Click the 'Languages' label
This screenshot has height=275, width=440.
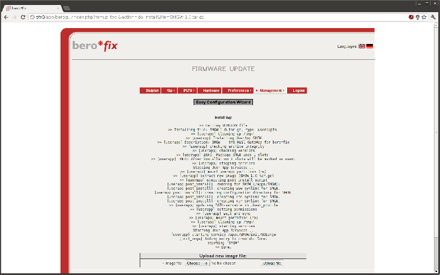coord(347,46)
